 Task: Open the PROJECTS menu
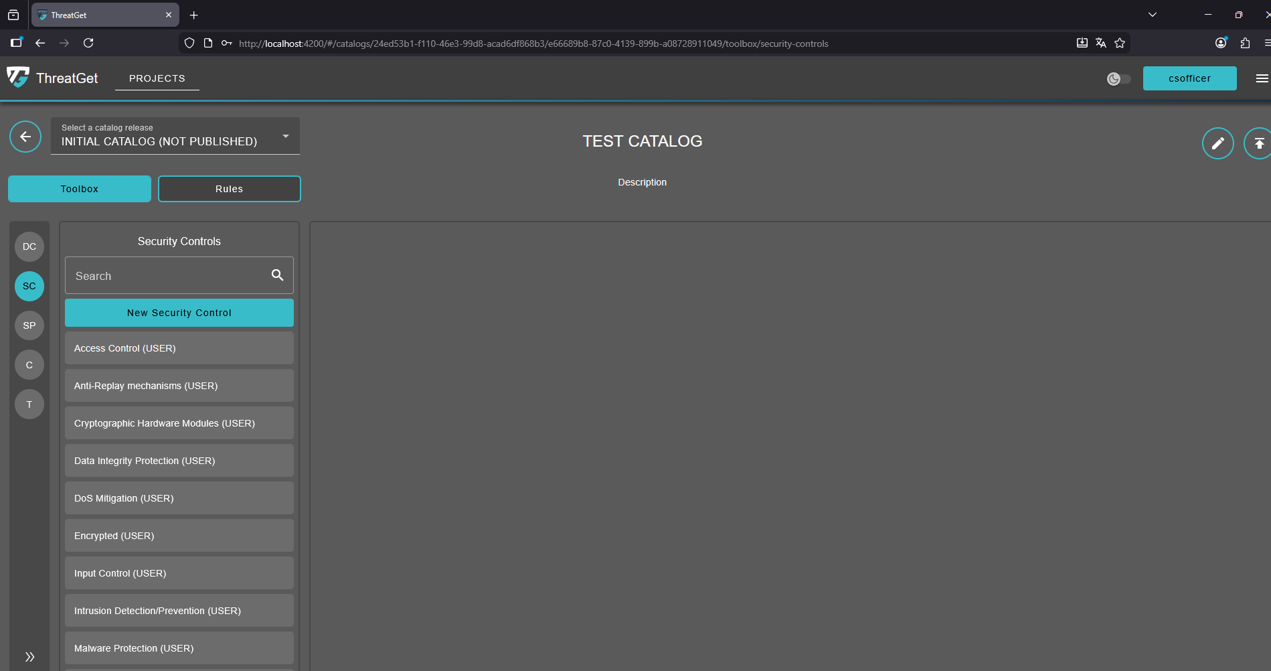click(157, 78)
